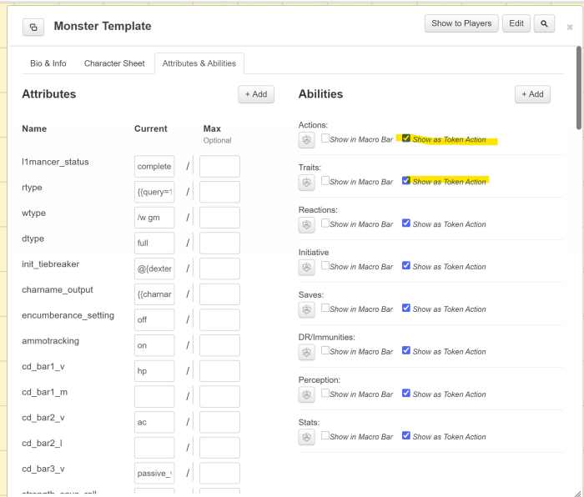Screen dimensions: 584x497
Task: Enable Perception Show in Macro Bar
Action: click(x=325, y=393)
